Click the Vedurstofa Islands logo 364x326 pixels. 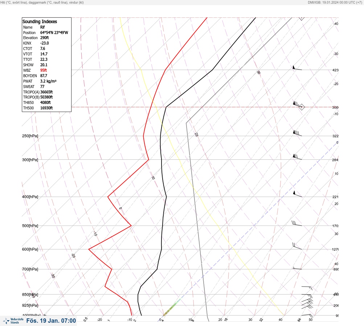[x=13, y=321]
